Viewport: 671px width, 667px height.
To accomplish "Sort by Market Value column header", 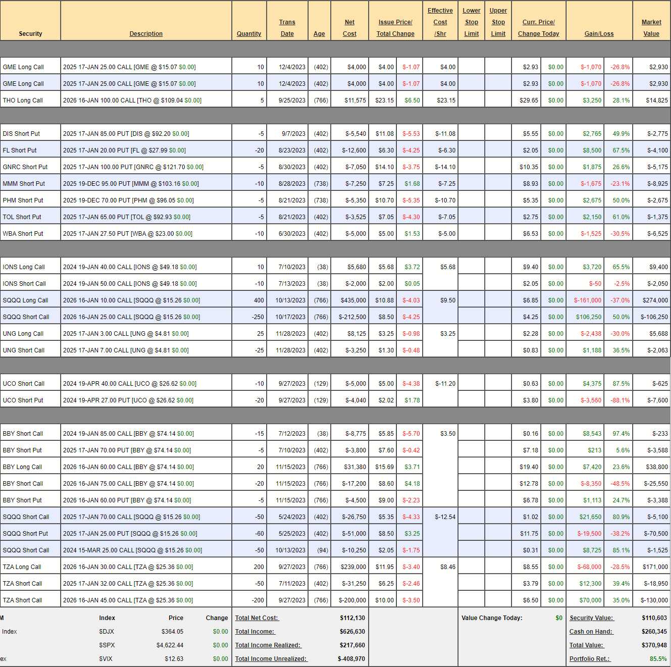I will [x=651, y=28].
